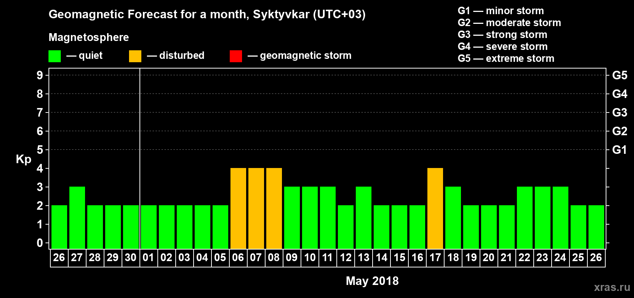Select the bar for May 07
The width and height of the screenshot is (634, 298).
(256, 209)
